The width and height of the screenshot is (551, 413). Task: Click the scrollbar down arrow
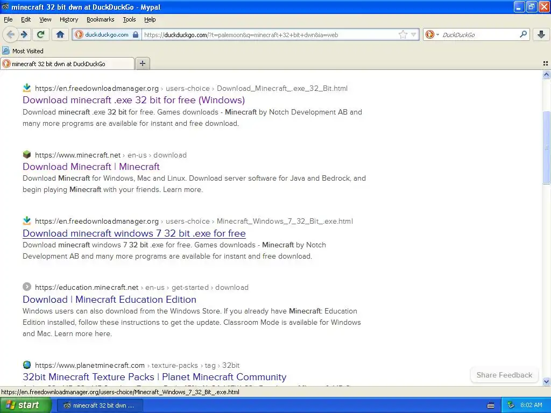pos(546,381)
